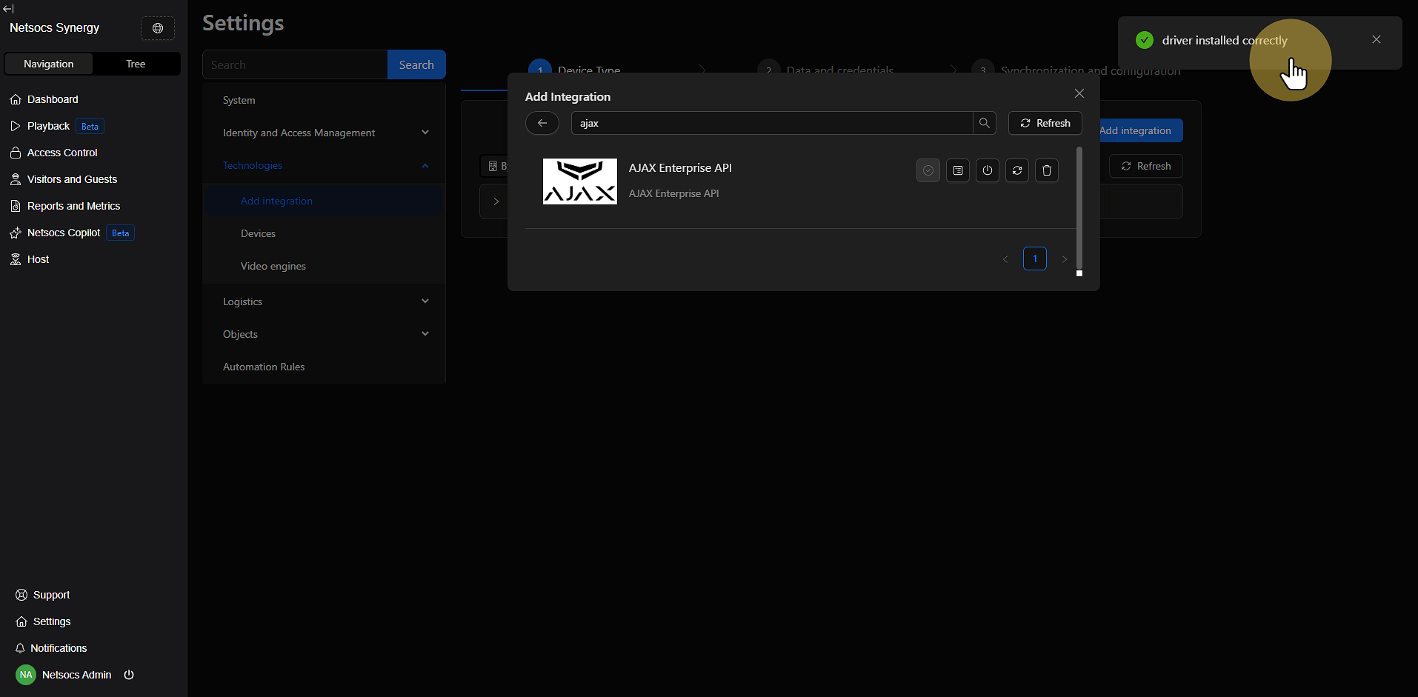This screenshot has width=1418, height=697.
Task: Click the search magnifier in Add Integration
Action: (984, 123)
